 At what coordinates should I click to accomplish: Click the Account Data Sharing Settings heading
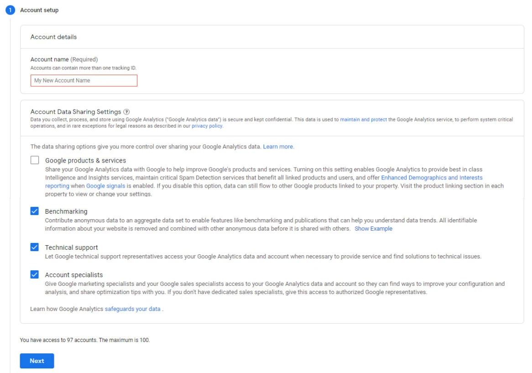pos(76,112)
